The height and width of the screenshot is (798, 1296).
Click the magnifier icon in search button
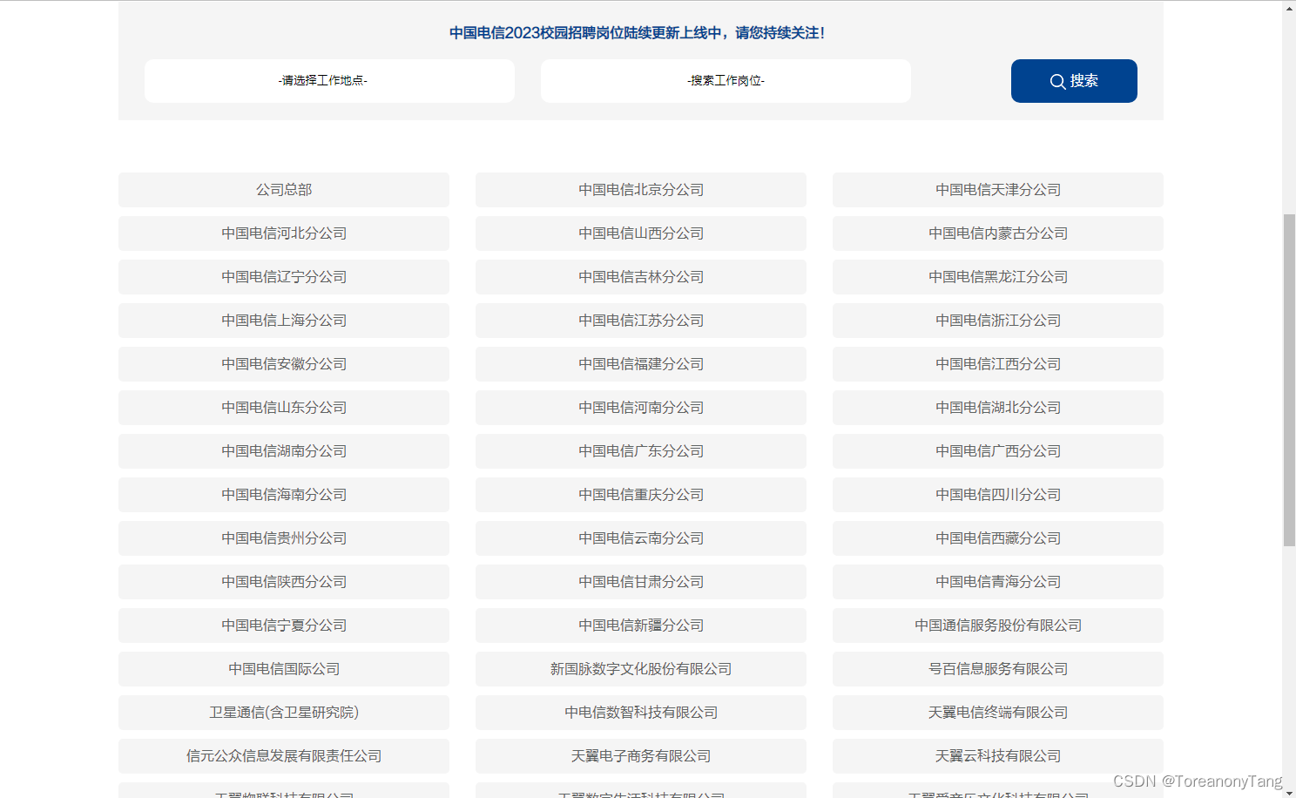click(1057, 81)
